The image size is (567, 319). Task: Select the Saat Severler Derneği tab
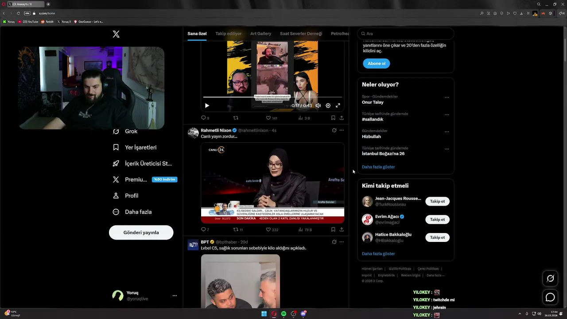coord(301,34)
